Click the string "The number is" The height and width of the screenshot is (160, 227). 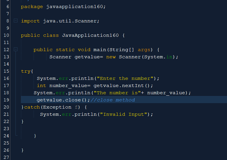coord(117,93)
